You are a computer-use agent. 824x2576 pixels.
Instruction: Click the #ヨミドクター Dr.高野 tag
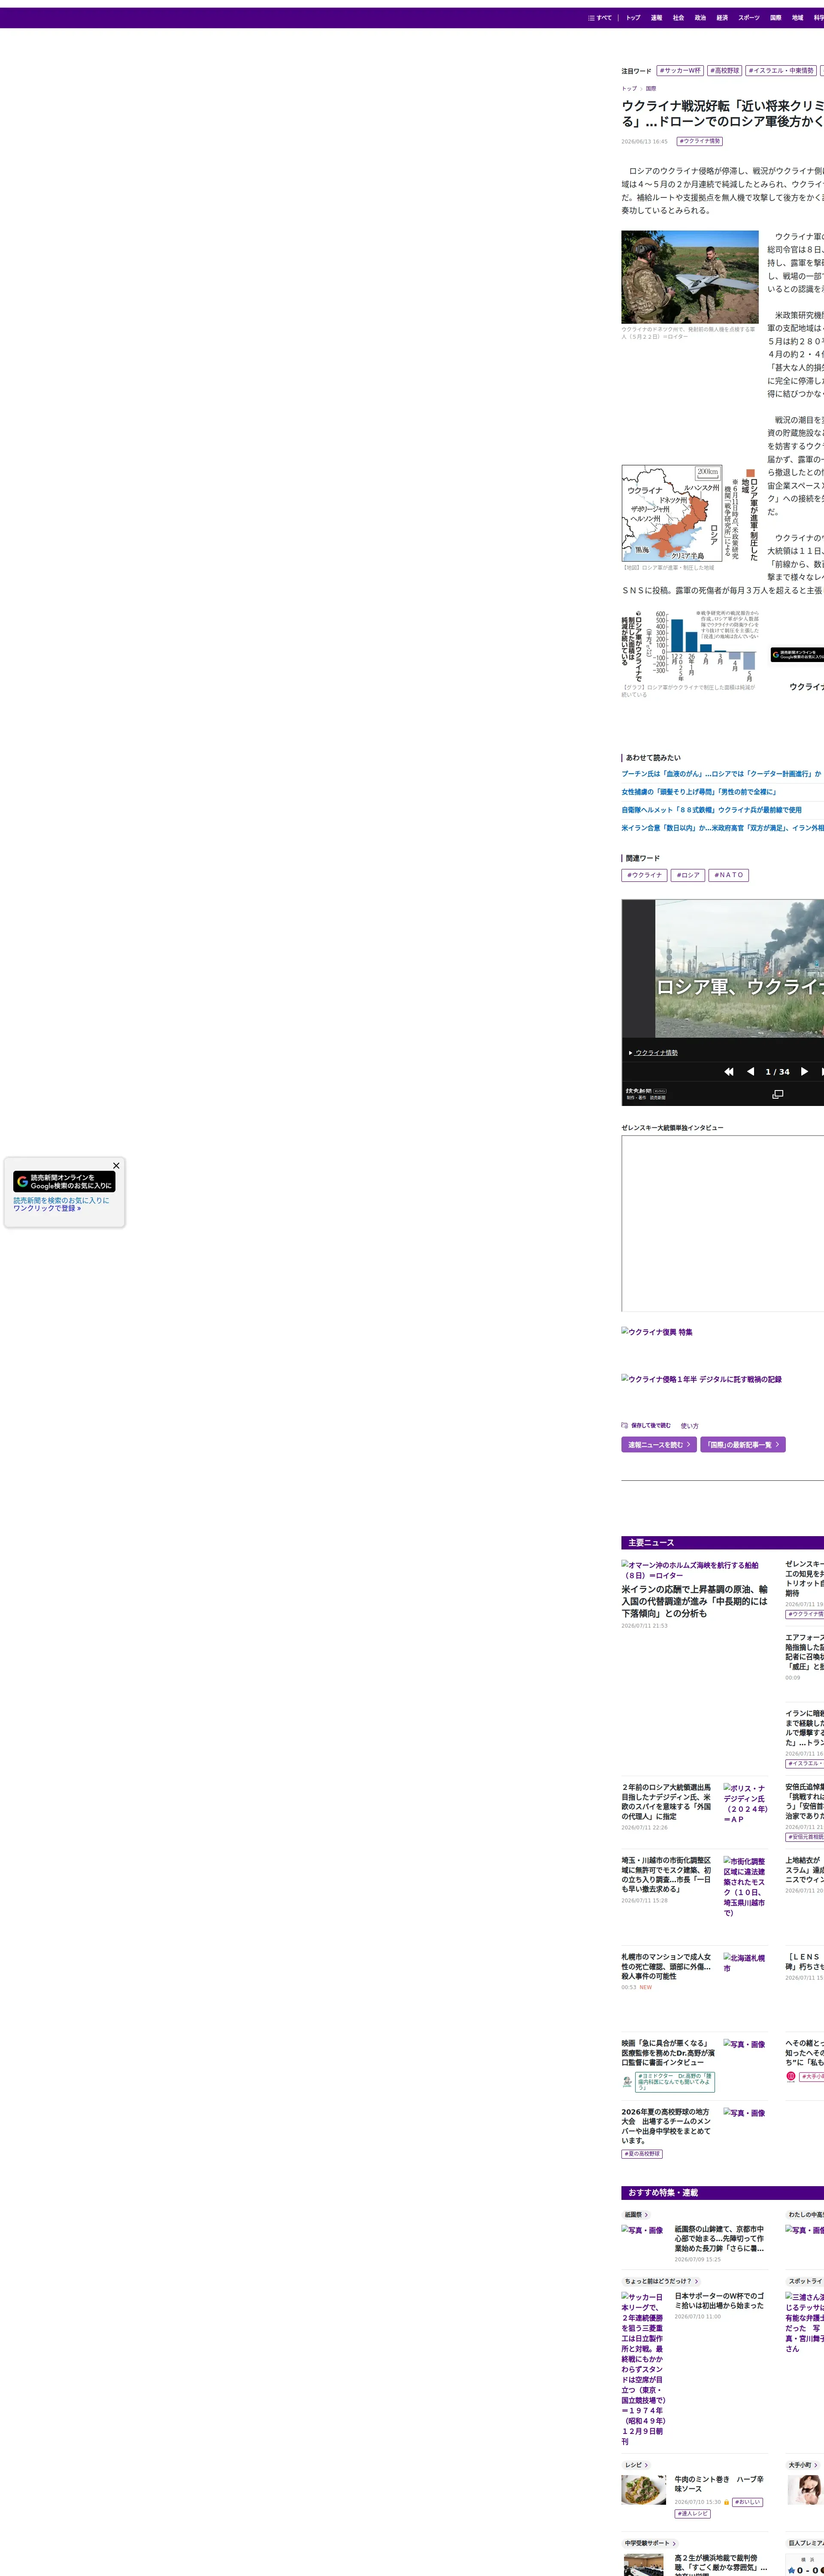coord(675,2081)
